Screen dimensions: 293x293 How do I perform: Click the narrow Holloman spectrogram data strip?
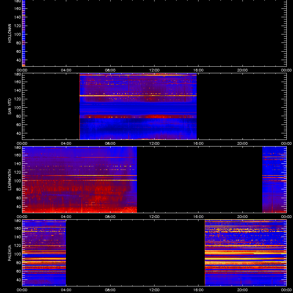[x=23, y=33]
